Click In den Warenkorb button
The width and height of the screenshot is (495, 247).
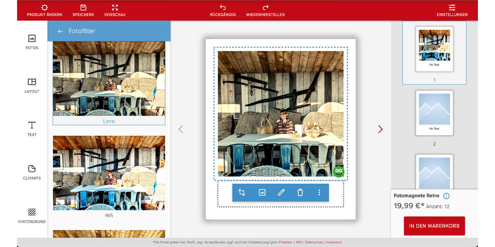(434, 226)
